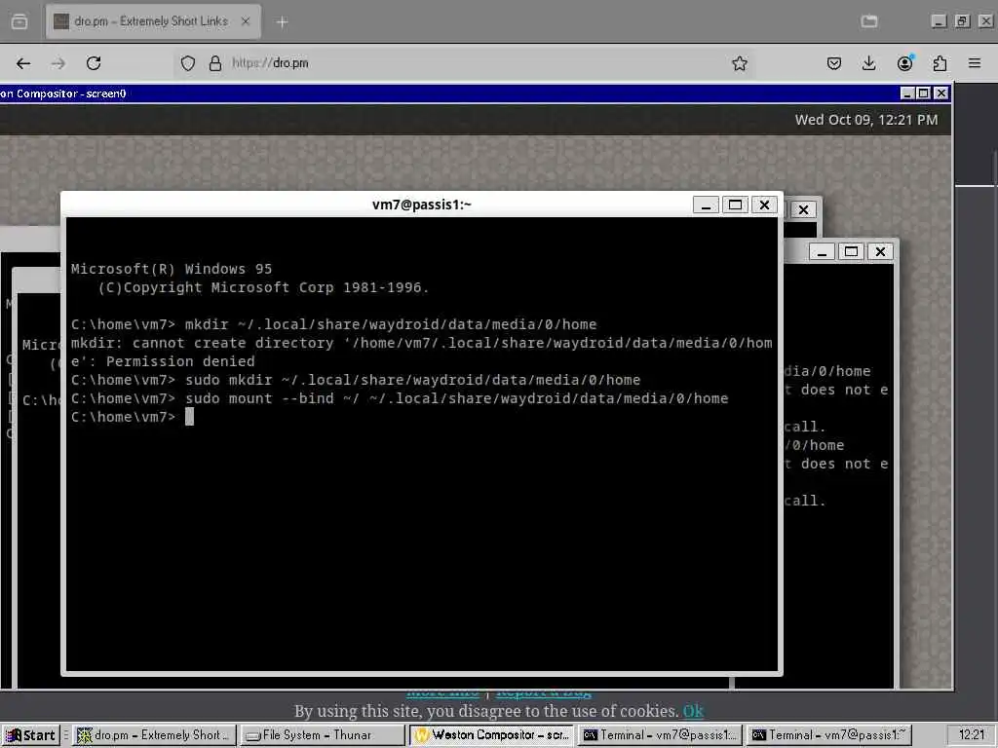Click the terminal prompt cursor line
Viewport: 998px width, 748px height.
point(133,417)
